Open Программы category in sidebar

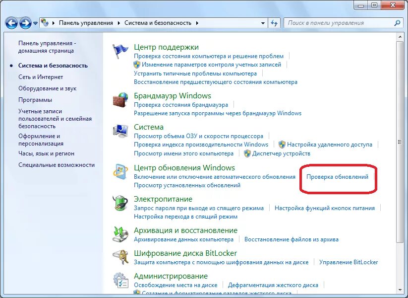35,100
